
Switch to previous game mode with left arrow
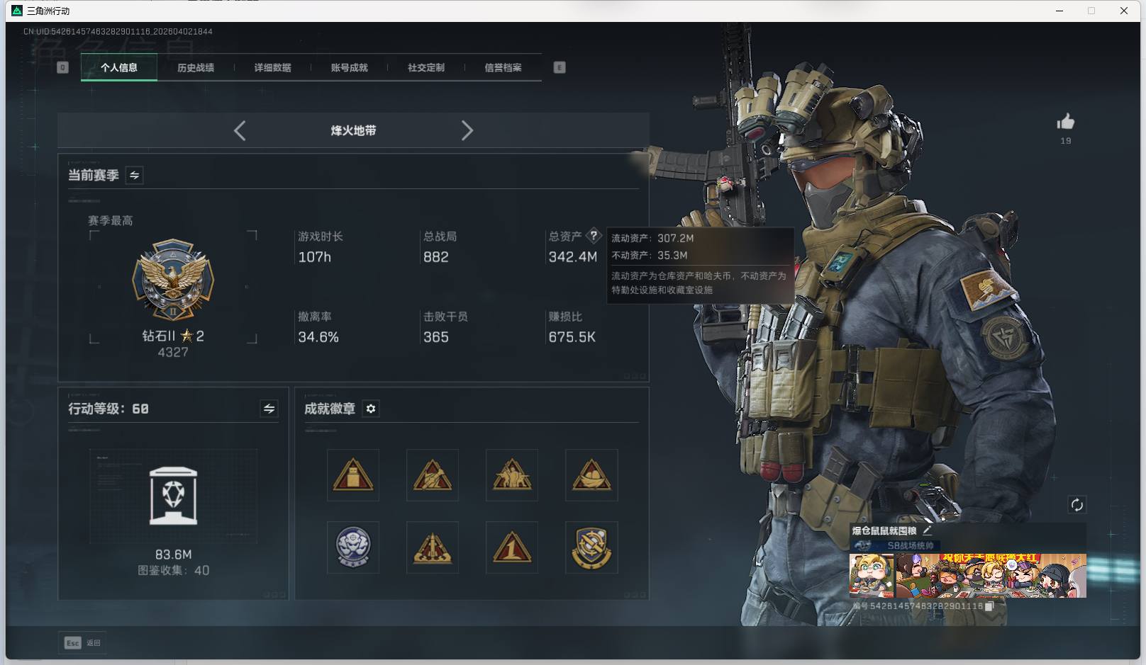(240, 130)
